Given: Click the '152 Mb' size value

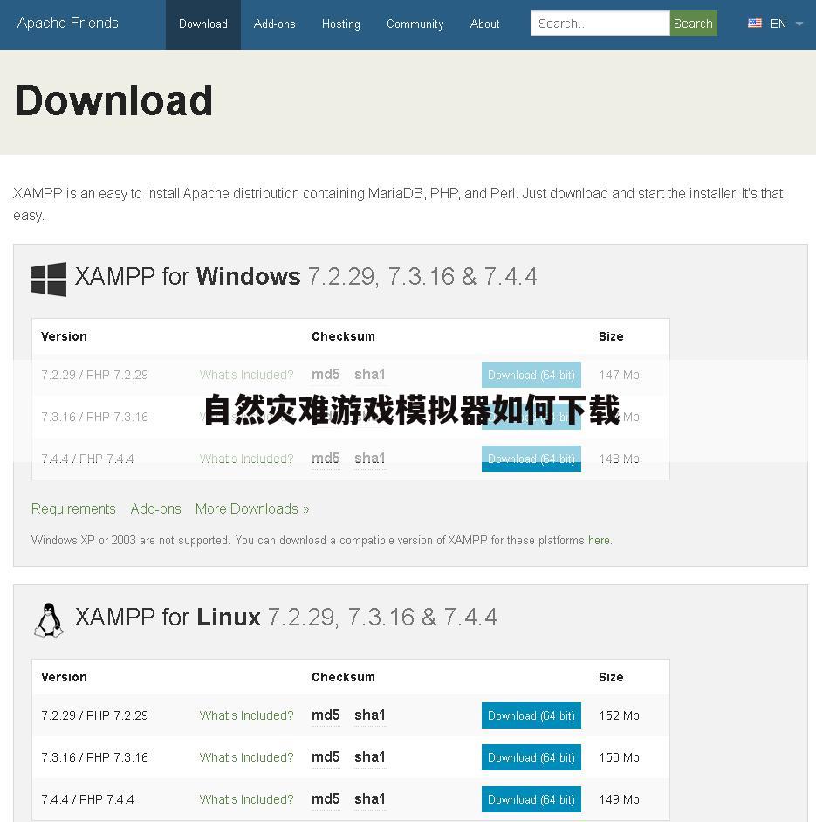Looking at the screenshot, I should click(x=619, y=715).
